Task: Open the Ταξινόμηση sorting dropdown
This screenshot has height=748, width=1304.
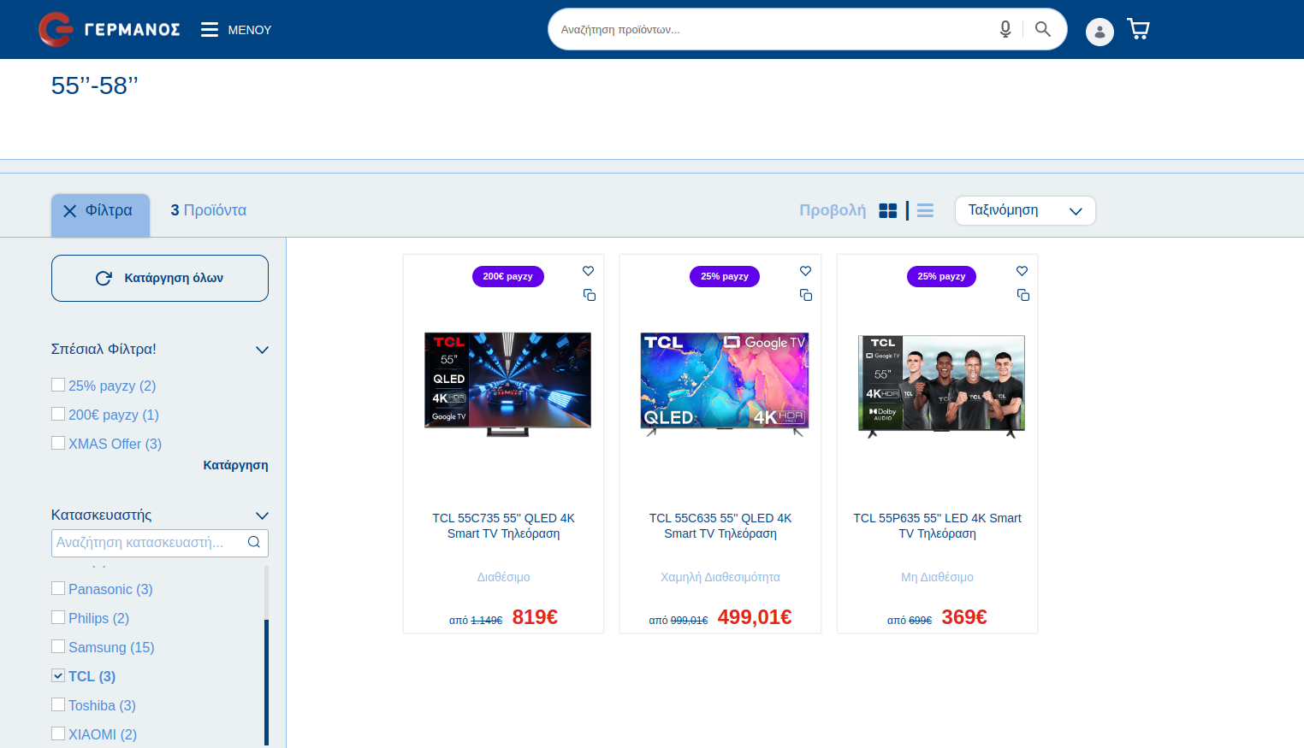Action: tap(1025, 210)
